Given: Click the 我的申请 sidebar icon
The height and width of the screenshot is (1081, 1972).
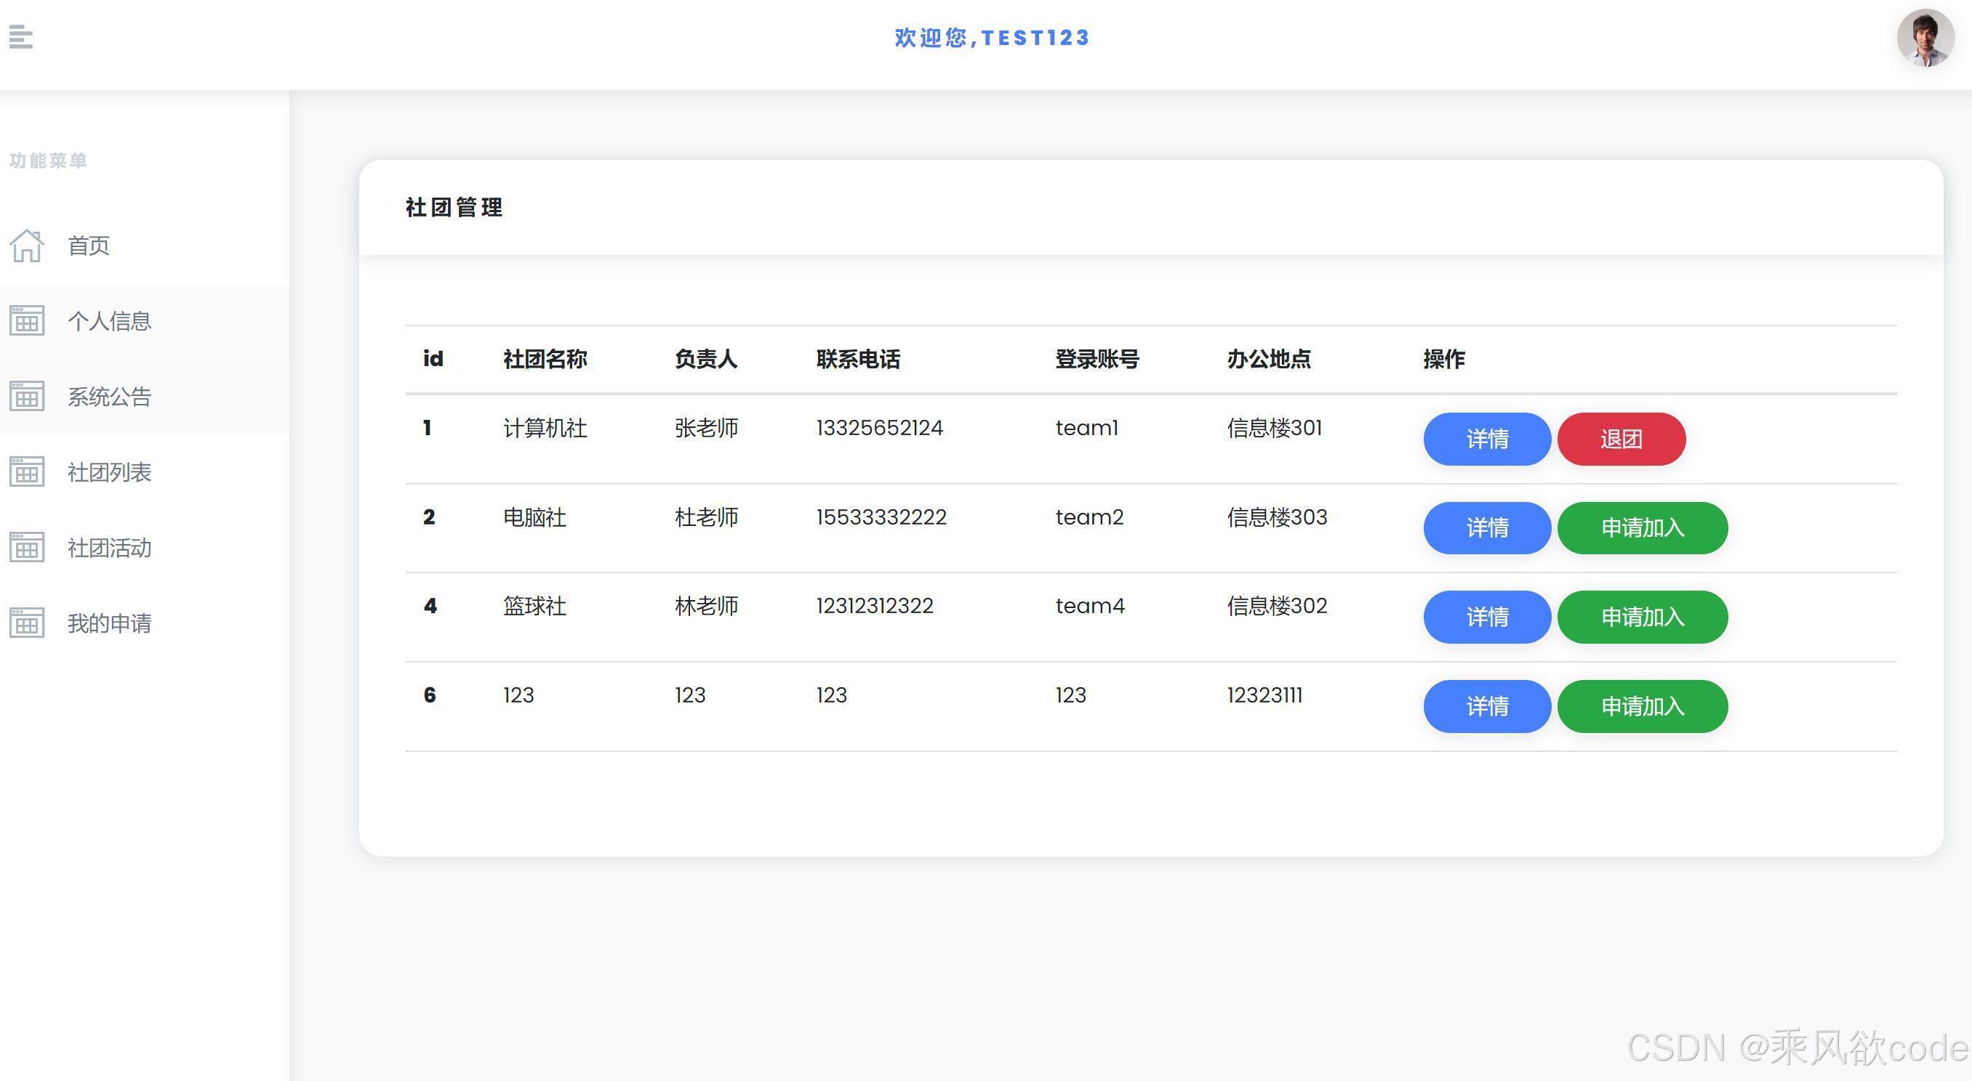Looking at the screenshot, I should (x=26, y=623).
